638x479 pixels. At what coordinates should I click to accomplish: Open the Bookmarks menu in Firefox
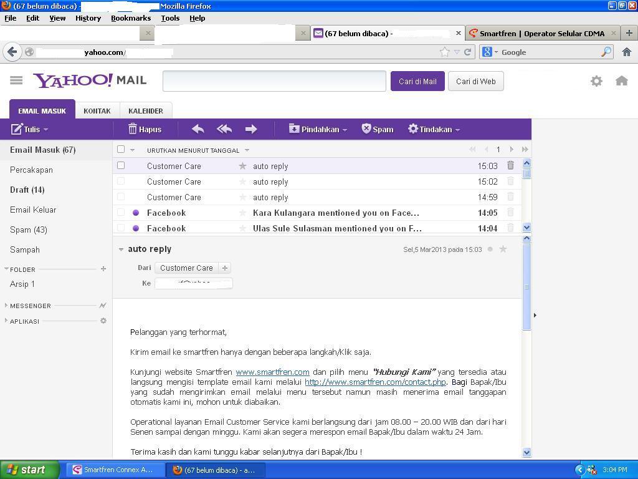(x=130, y=18)
